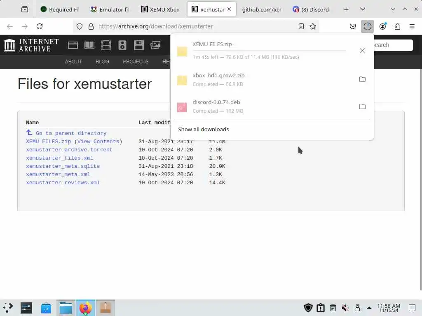Switch to the XEMU Xbox tab
This screenshot has width=422, height=316.
click(x=160, y=9)
